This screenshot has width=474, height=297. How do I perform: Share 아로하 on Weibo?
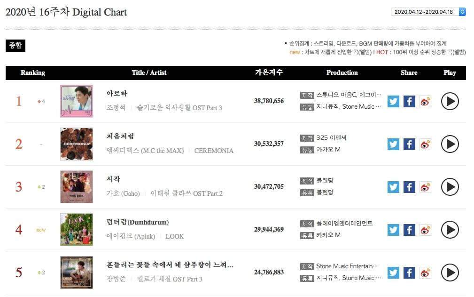click(425, 101)
